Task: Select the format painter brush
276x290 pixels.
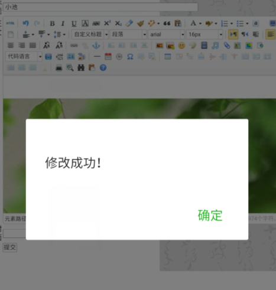Action: (x=140, y=24)
